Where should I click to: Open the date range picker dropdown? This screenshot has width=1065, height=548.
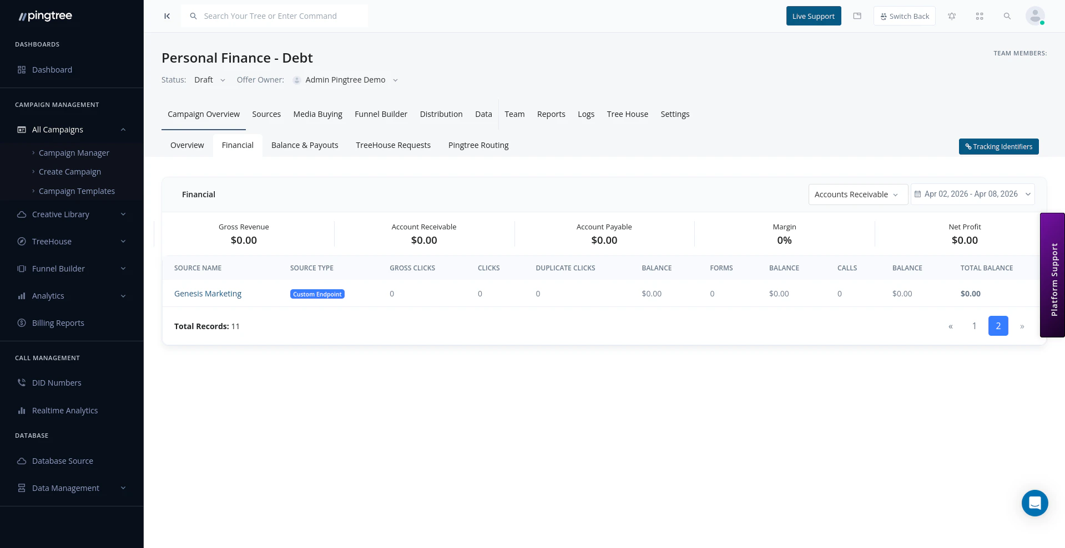972,194
